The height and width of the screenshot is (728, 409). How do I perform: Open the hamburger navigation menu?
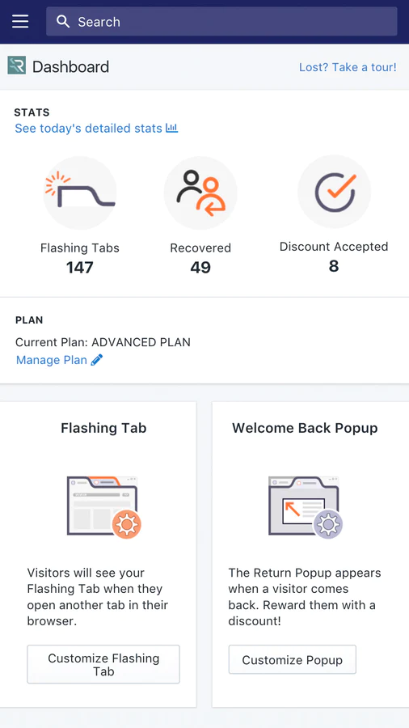20,21
